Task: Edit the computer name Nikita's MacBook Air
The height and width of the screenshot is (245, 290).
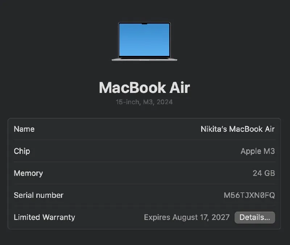Action: tap(238, 129)
